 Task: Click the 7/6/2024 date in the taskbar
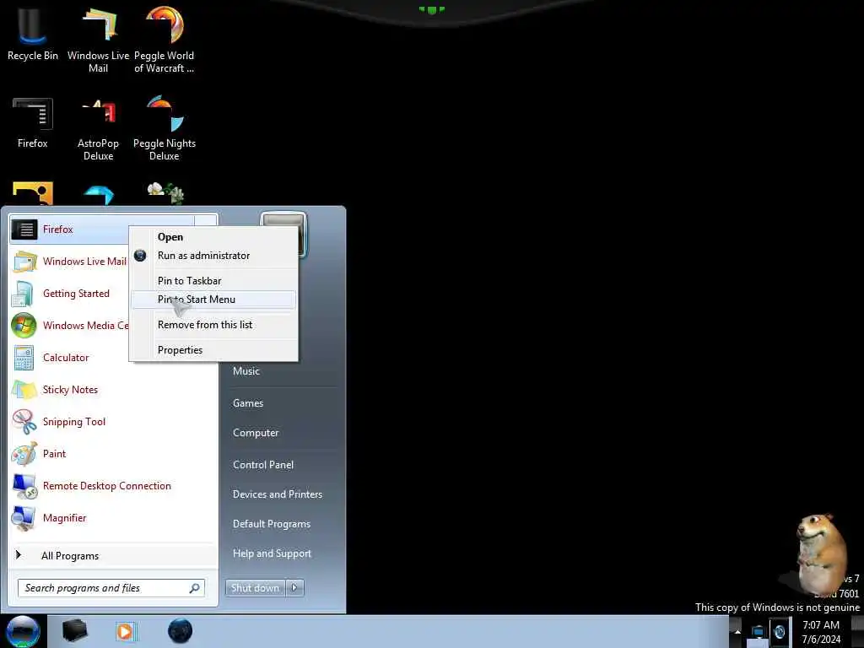(821, 640)
